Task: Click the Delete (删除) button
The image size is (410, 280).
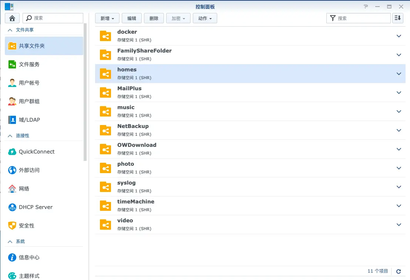Action: [154, 18]
